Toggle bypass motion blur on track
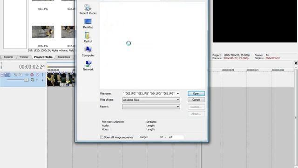The width and height of the screenshot is (298, 168). click(x=15, y=75)
